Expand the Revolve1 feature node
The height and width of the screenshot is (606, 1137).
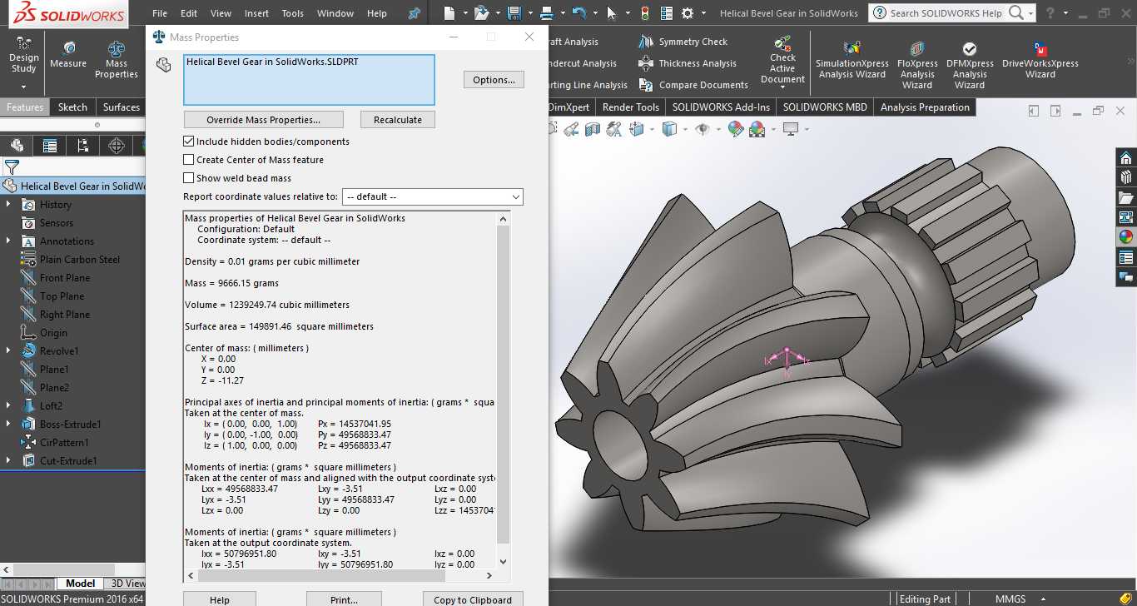[9, 351]
